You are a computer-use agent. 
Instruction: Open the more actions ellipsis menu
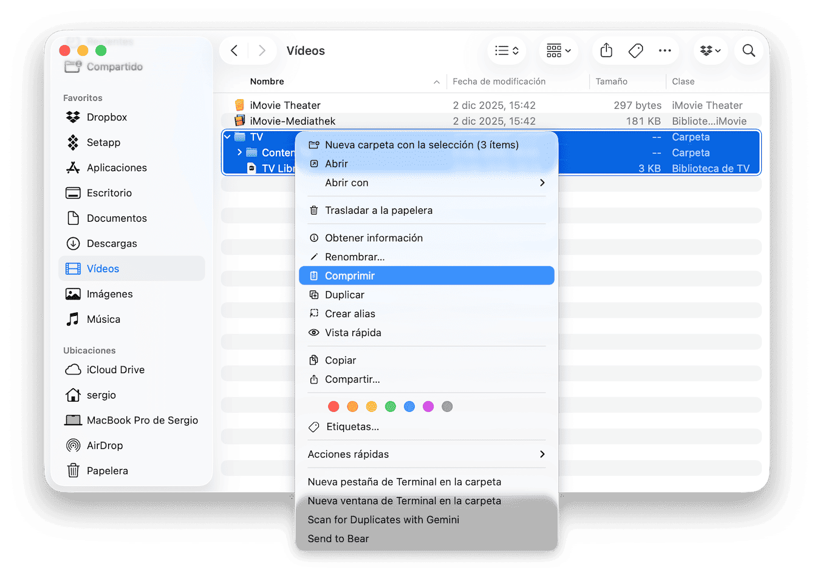pyautogui.click(x=665, y=50)
